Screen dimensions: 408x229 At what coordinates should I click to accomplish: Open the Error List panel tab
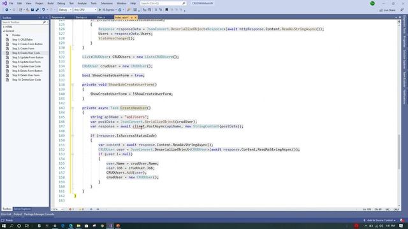coord(6,214)
